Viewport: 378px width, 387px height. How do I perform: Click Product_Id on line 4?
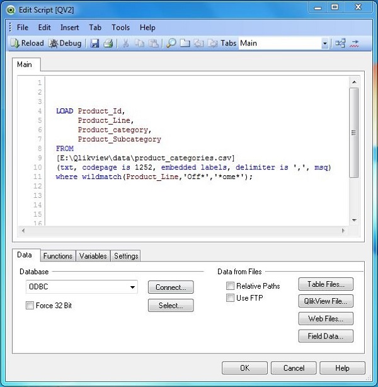[x=100, y=111]
